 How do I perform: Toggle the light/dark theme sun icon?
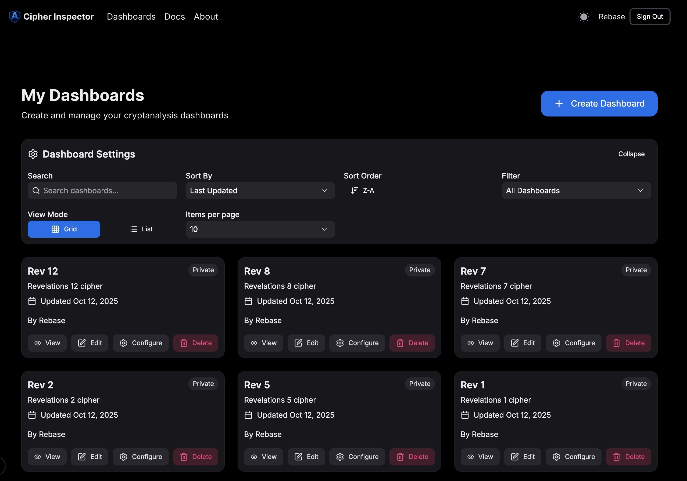point(584,17)
